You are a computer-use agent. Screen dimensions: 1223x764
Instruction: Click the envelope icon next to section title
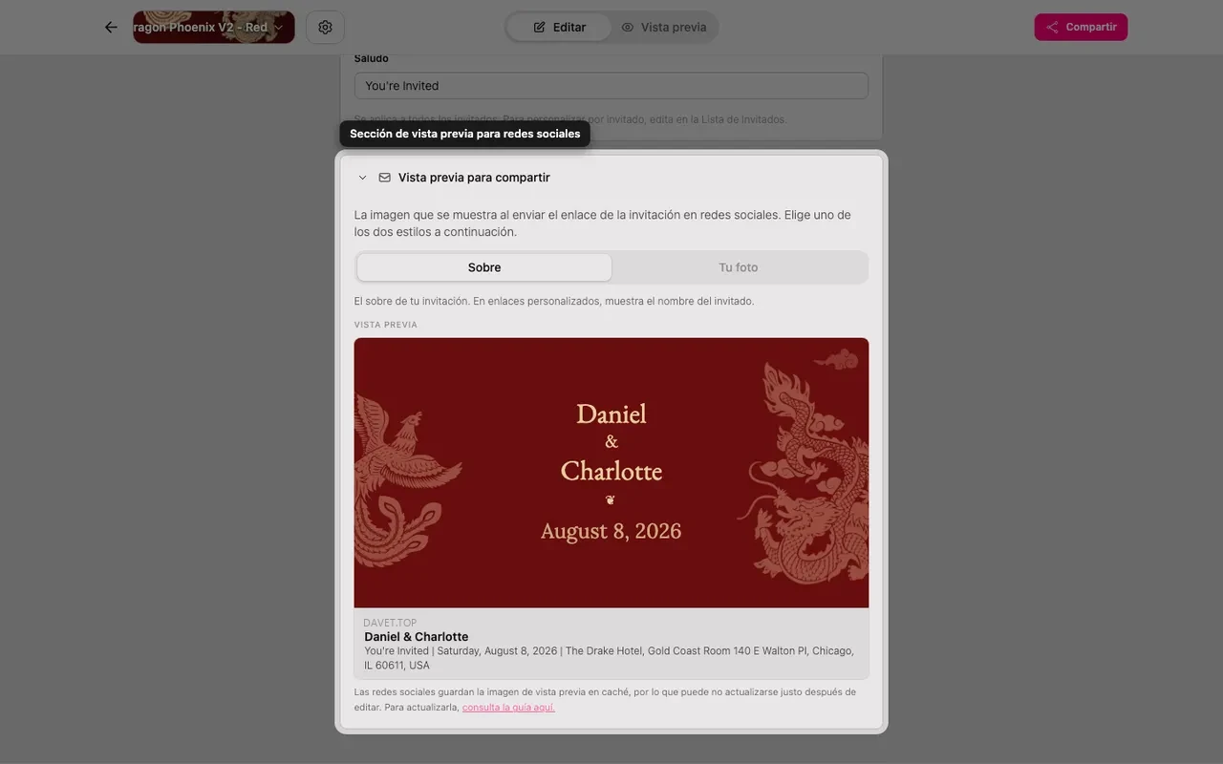point(385,178)
